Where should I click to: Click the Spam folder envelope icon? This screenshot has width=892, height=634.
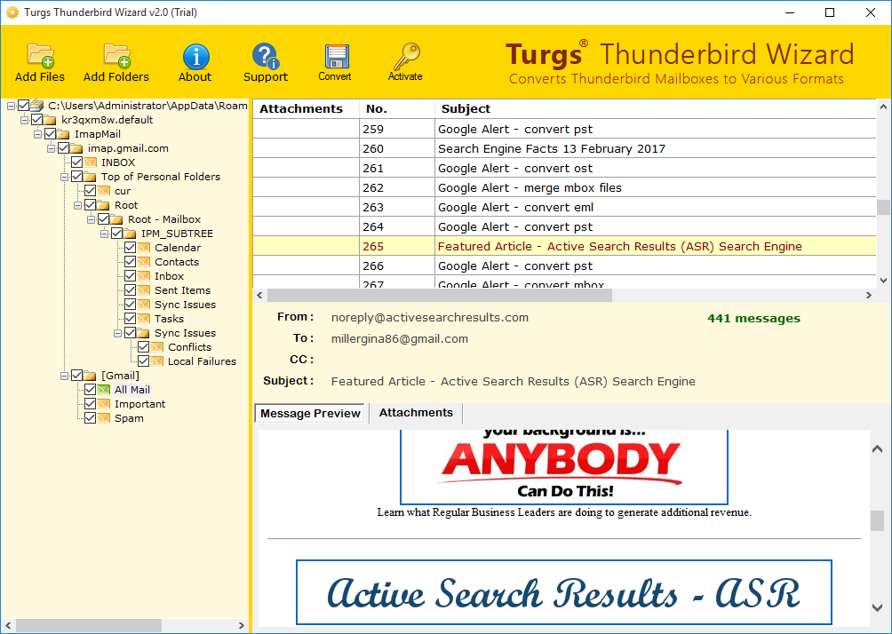coord(104,418)
